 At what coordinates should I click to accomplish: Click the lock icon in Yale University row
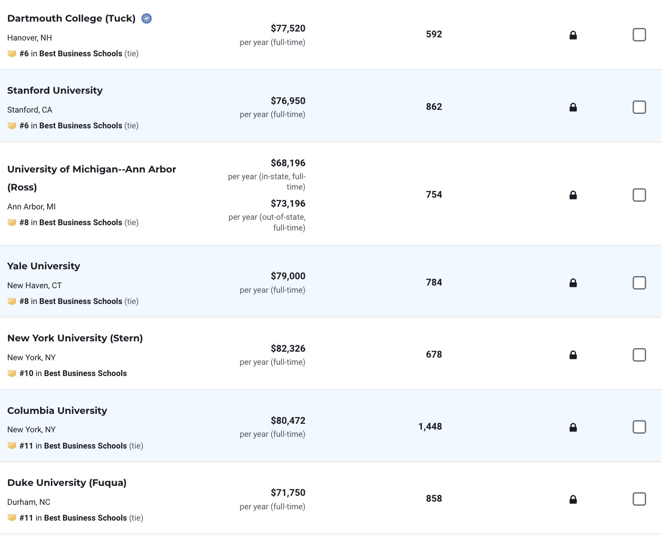573,283
